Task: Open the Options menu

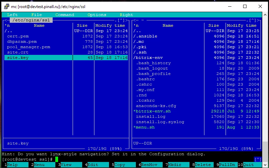Action: (97, 15)
